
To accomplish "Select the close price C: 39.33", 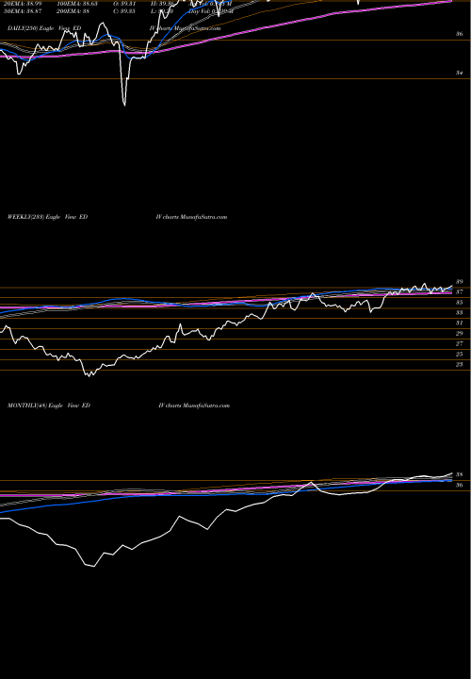I will coord(126,11).
